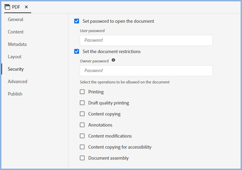
Task: Switch to the Content tab
Action: tap(16, 32)
